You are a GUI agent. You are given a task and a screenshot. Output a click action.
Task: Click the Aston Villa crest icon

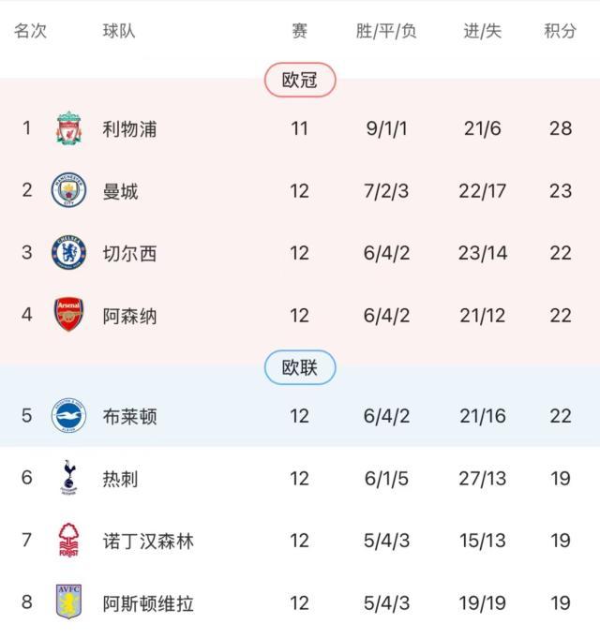[68, 603]
